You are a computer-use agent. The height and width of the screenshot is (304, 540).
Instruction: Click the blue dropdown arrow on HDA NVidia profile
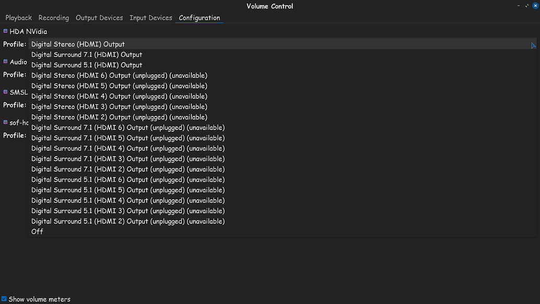[x=533, y=45]
